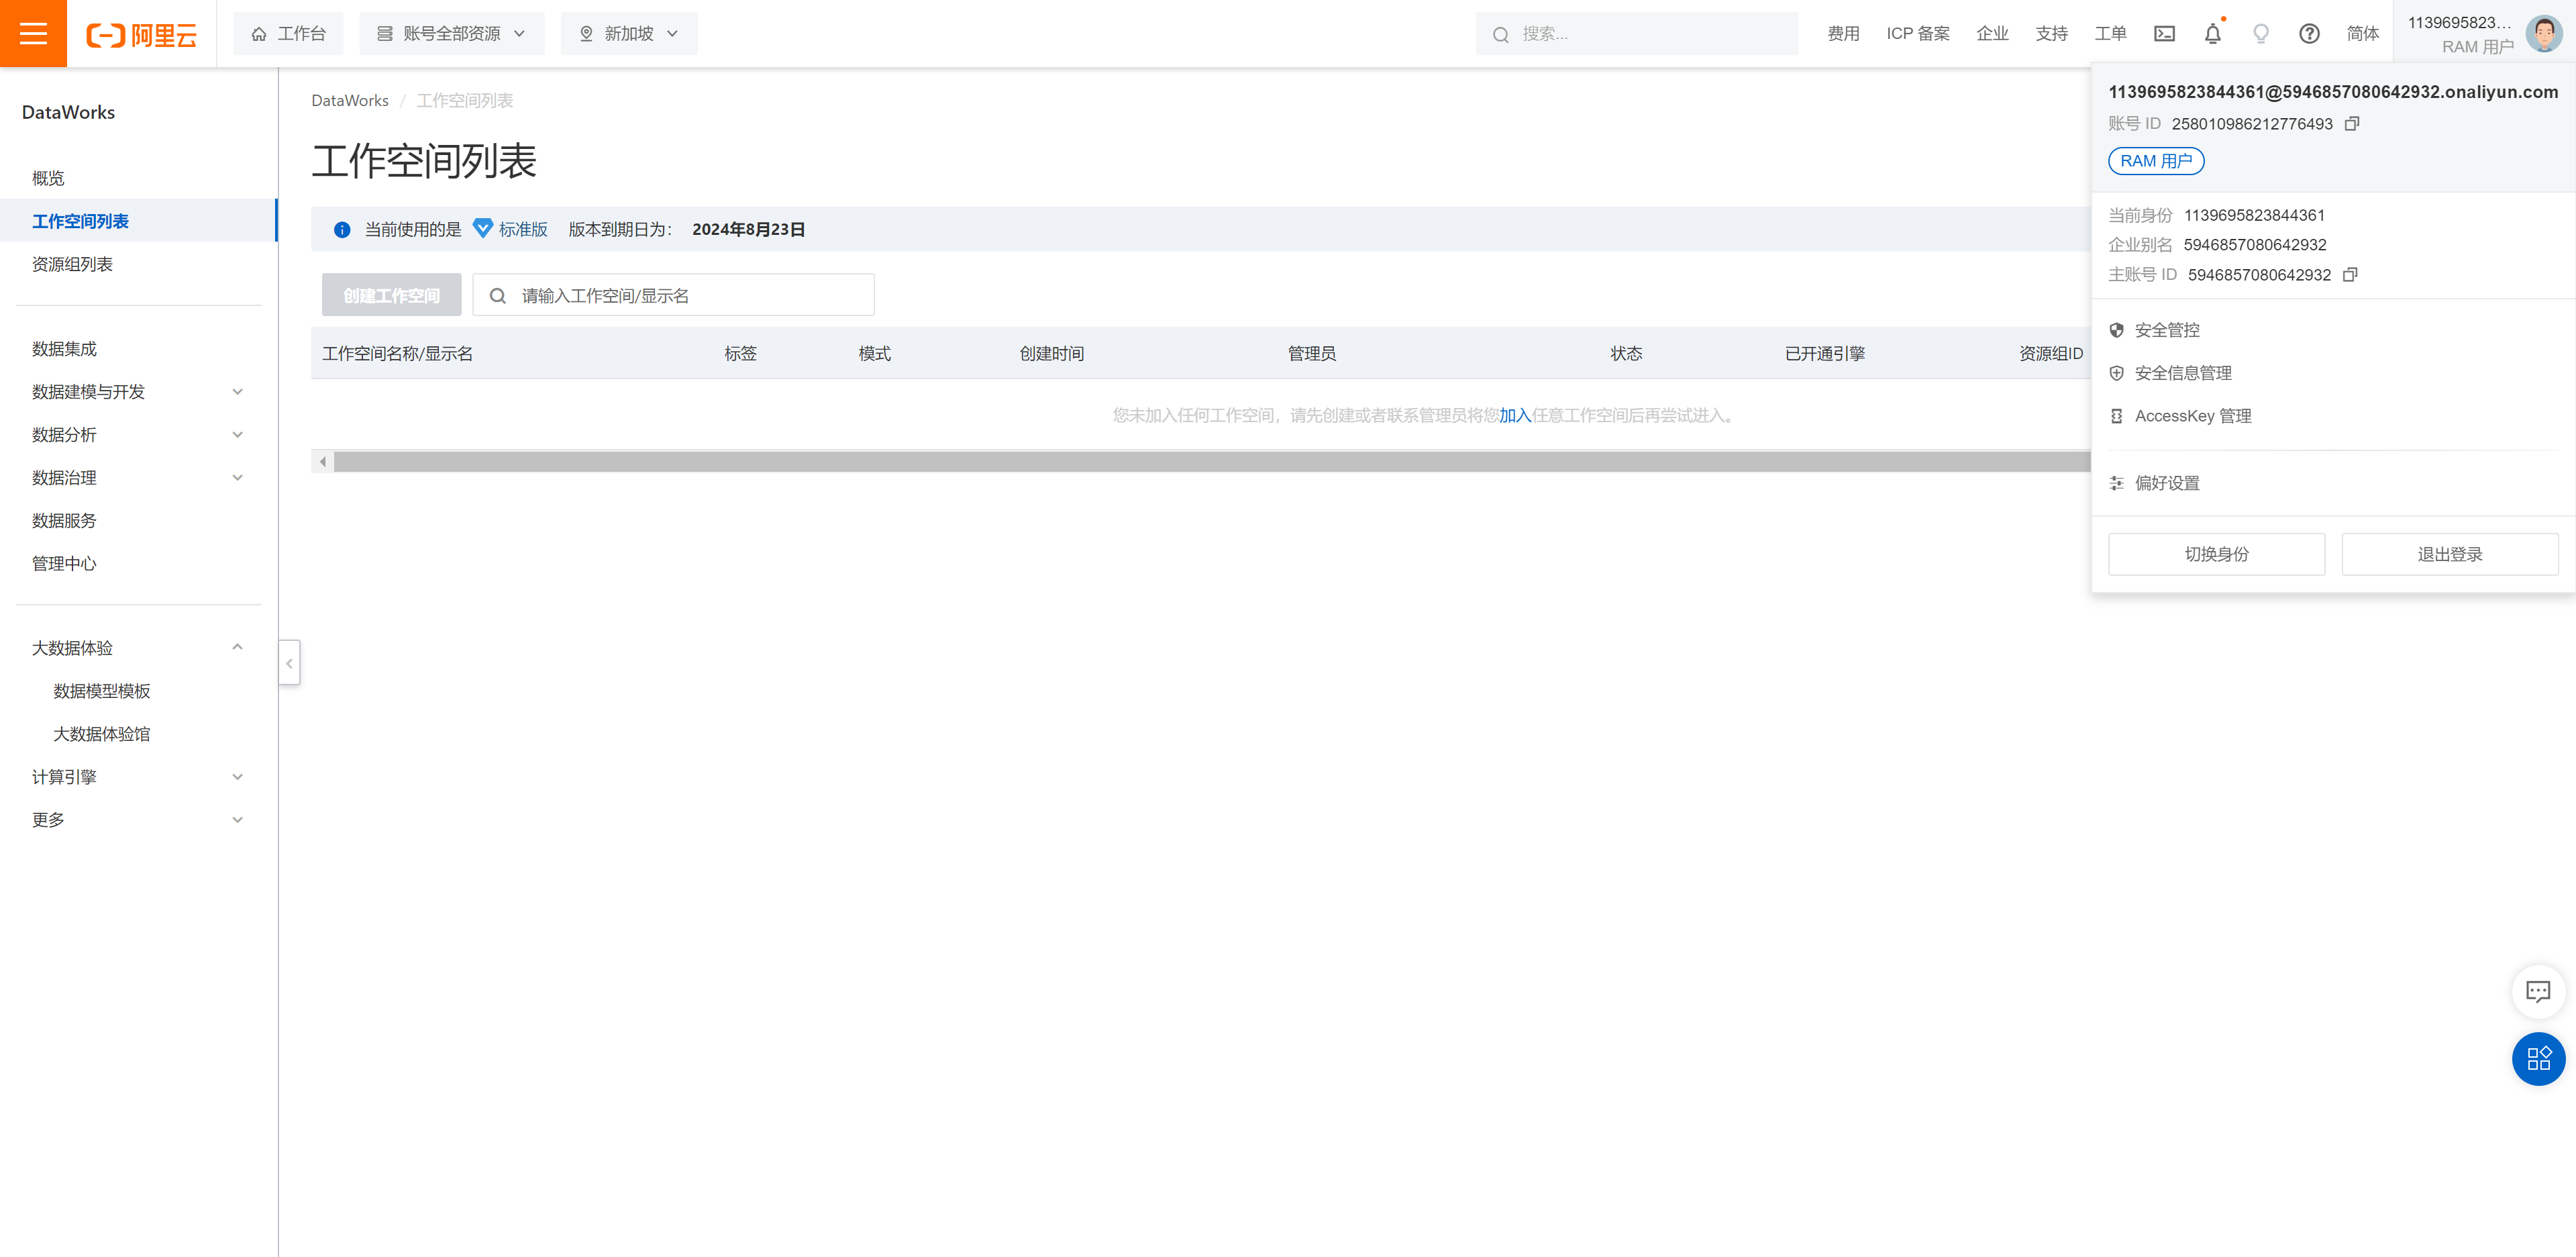
Task: Click 企业 in top bar
Action: pos(1992,34)
